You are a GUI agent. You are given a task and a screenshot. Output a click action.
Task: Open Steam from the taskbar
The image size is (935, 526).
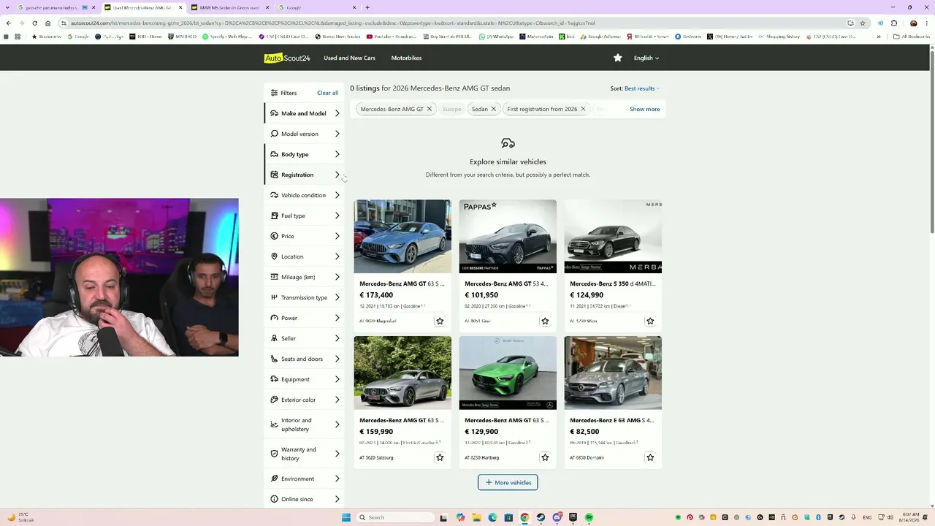click(541, 517)
